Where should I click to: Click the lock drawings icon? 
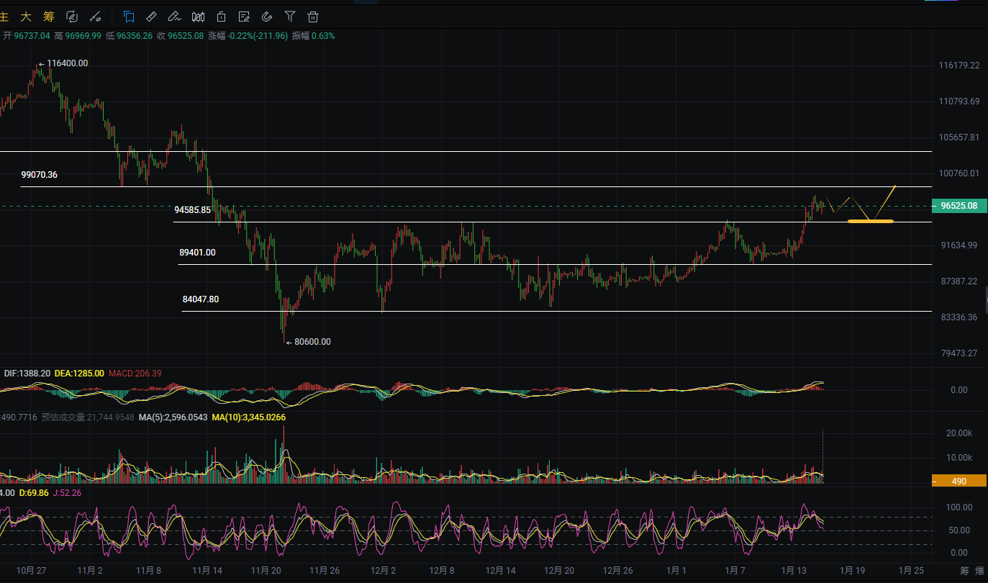point(222,17)
